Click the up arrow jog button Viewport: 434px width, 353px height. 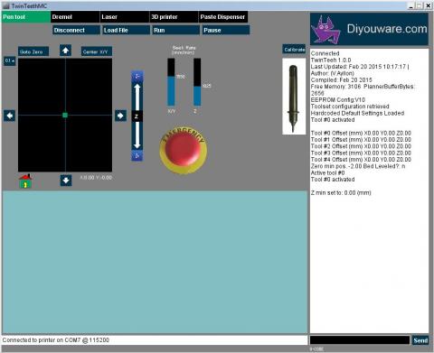coord(65,51)
